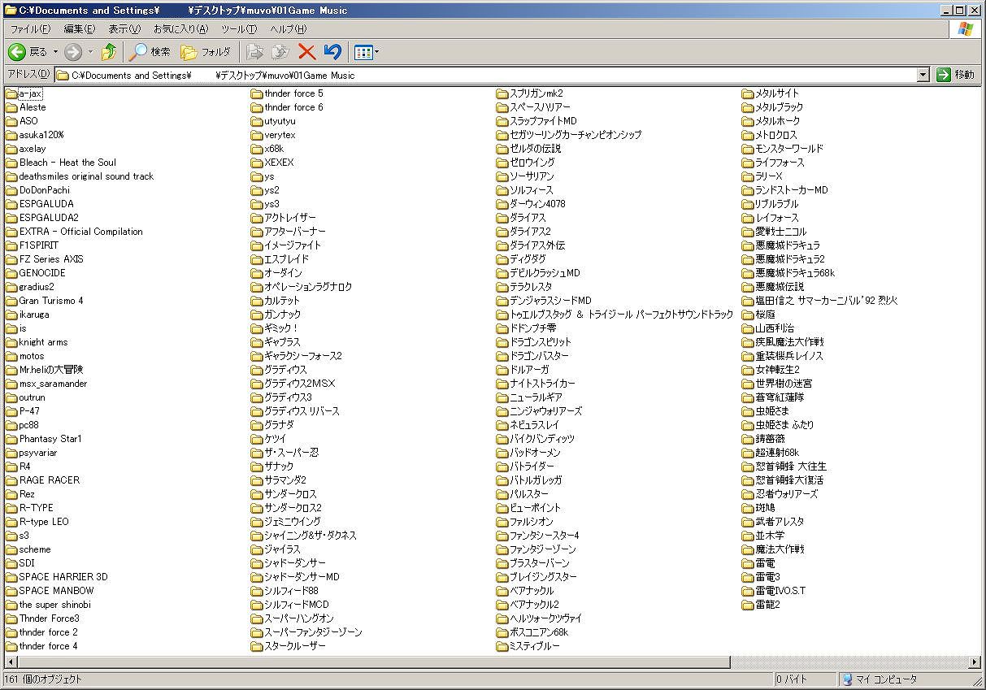The height and width of the screenshot is (690, 986).
Task: Select the 超連射68k folder icon
Action: tap(747, 453)
